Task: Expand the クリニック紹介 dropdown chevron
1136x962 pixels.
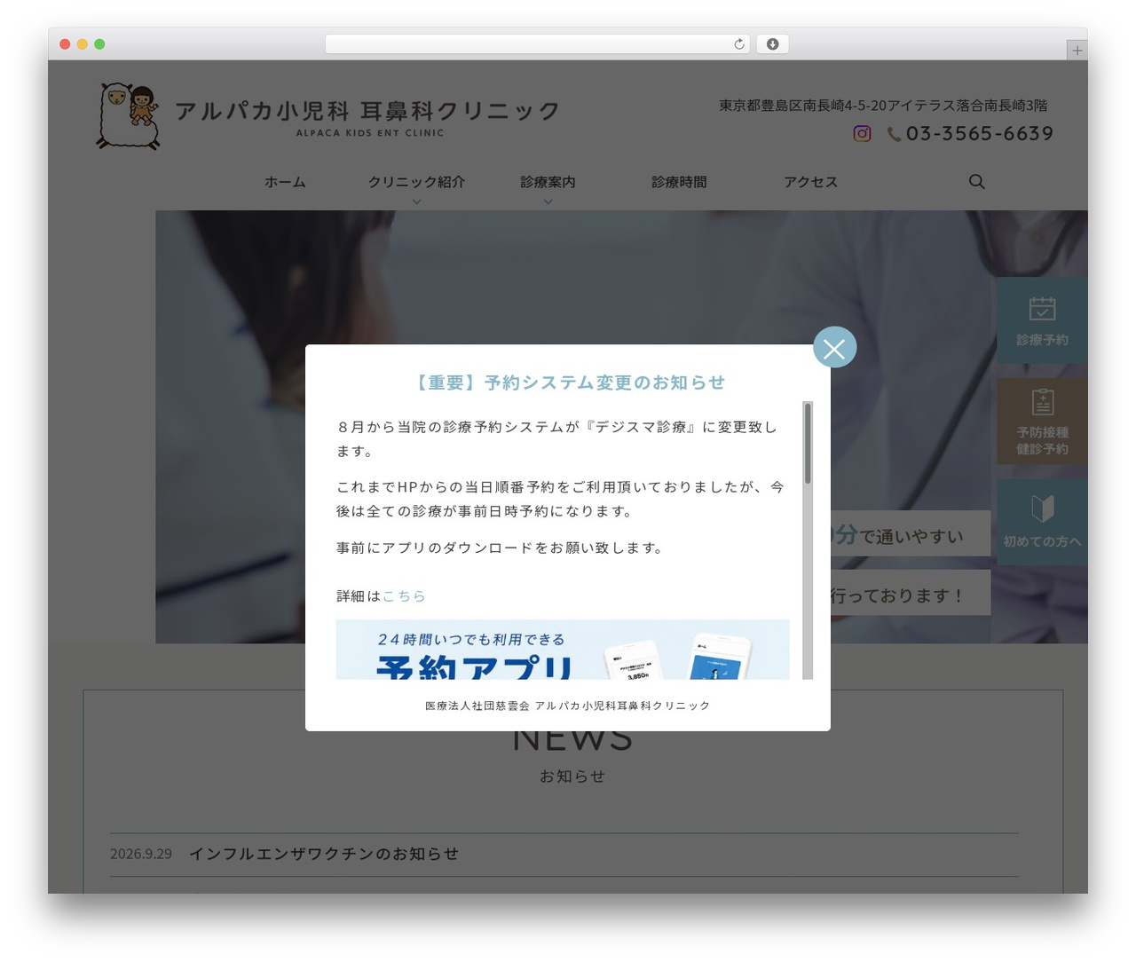Action: (416, 201)
